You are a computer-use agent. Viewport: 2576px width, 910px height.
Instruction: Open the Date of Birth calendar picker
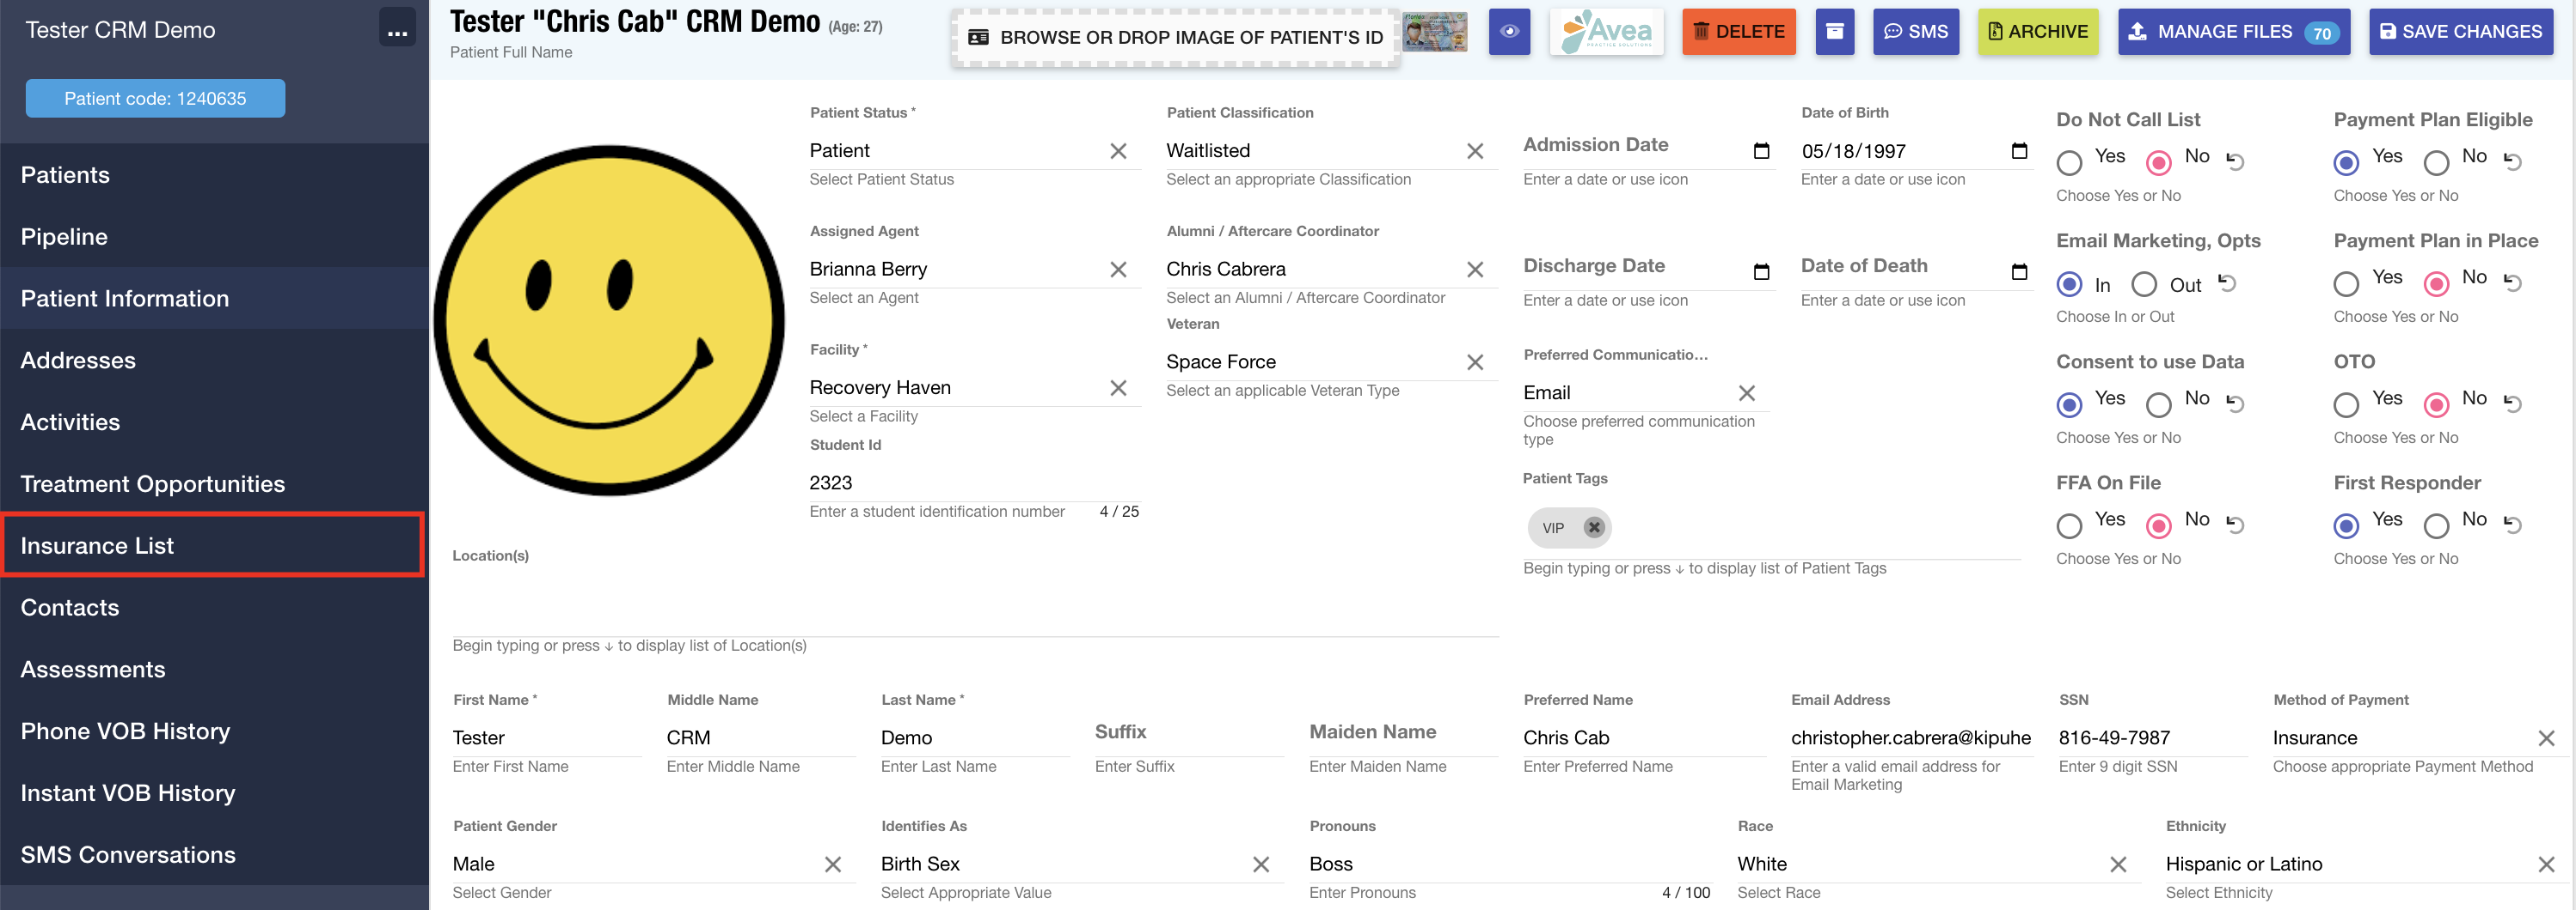pyautogui.click(x=2019, y=151)
